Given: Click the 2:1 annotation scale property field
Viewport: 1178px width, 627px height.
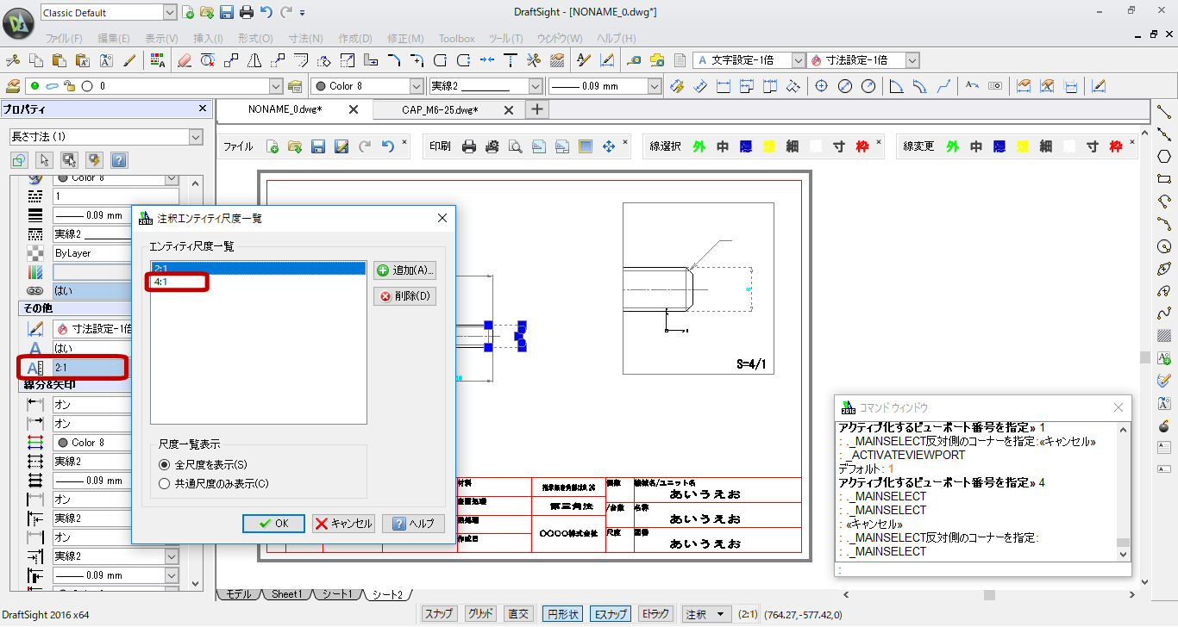Looking at the screenshot, I should [89, 368].
